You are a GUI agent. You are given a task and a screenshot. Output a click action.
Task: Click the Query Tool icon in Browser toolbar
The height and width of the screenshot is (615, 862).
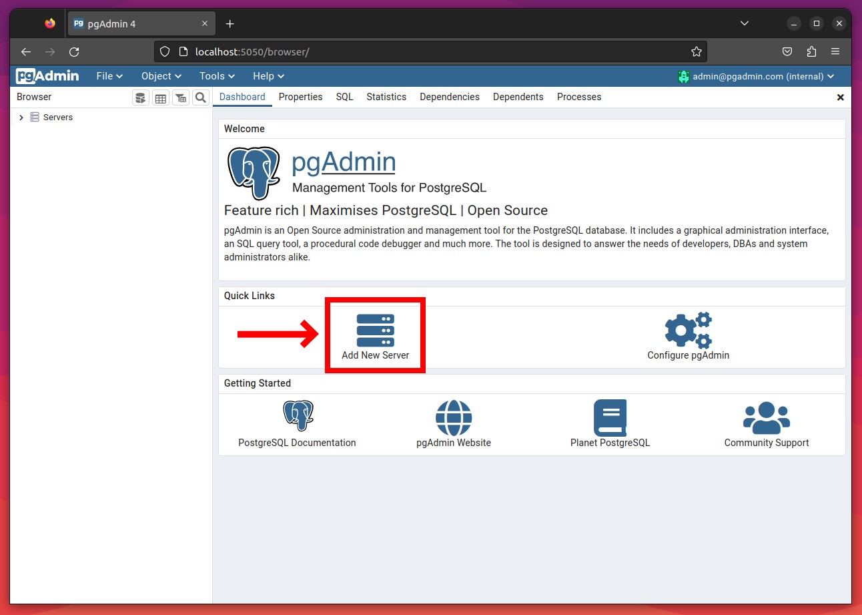(140, 98)
